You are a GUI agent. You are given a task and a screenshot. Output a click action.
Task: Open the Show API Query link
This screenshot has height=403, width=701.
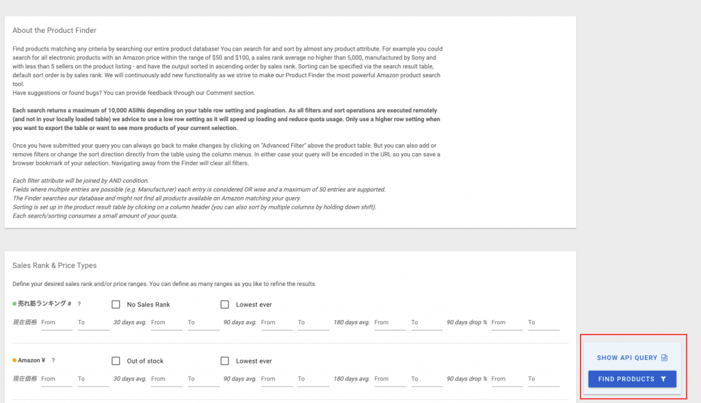click(626, 358)
